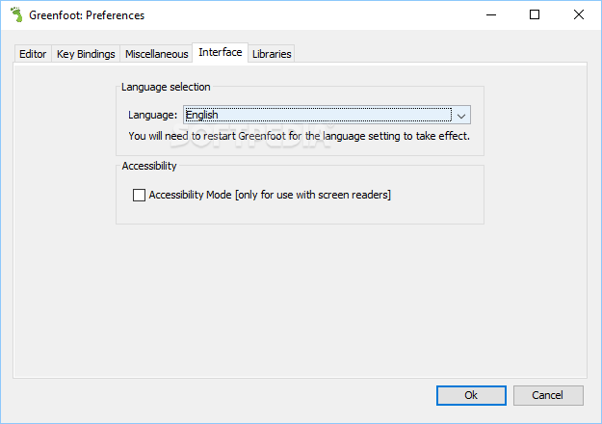
Task: Select the Miscellaneous tab
Action: point(157,54)
